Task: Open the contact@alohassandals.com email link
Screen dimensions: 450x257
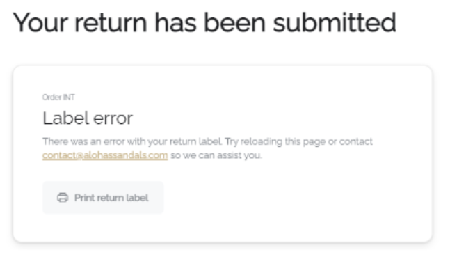Action: tap(105, 155)
